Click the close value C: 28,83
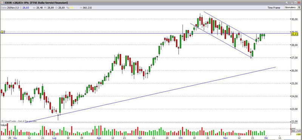The width and height of the screenshot is (302, 140). click(24, 8)
